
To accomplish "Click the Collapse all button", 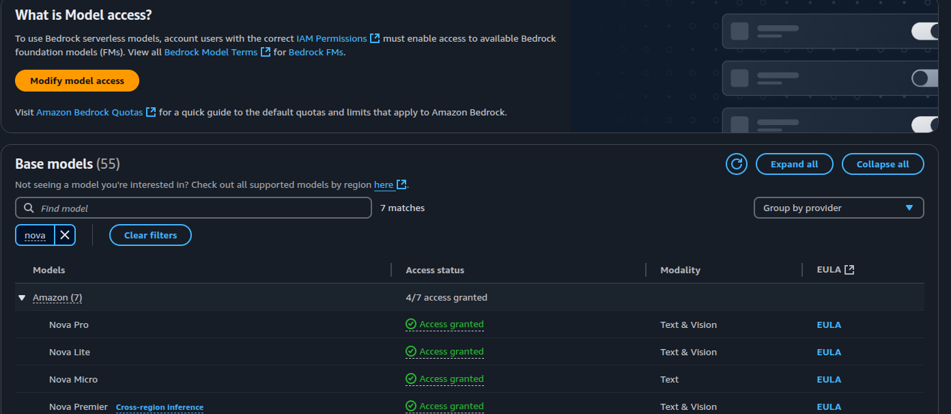I will pos(883,164).
